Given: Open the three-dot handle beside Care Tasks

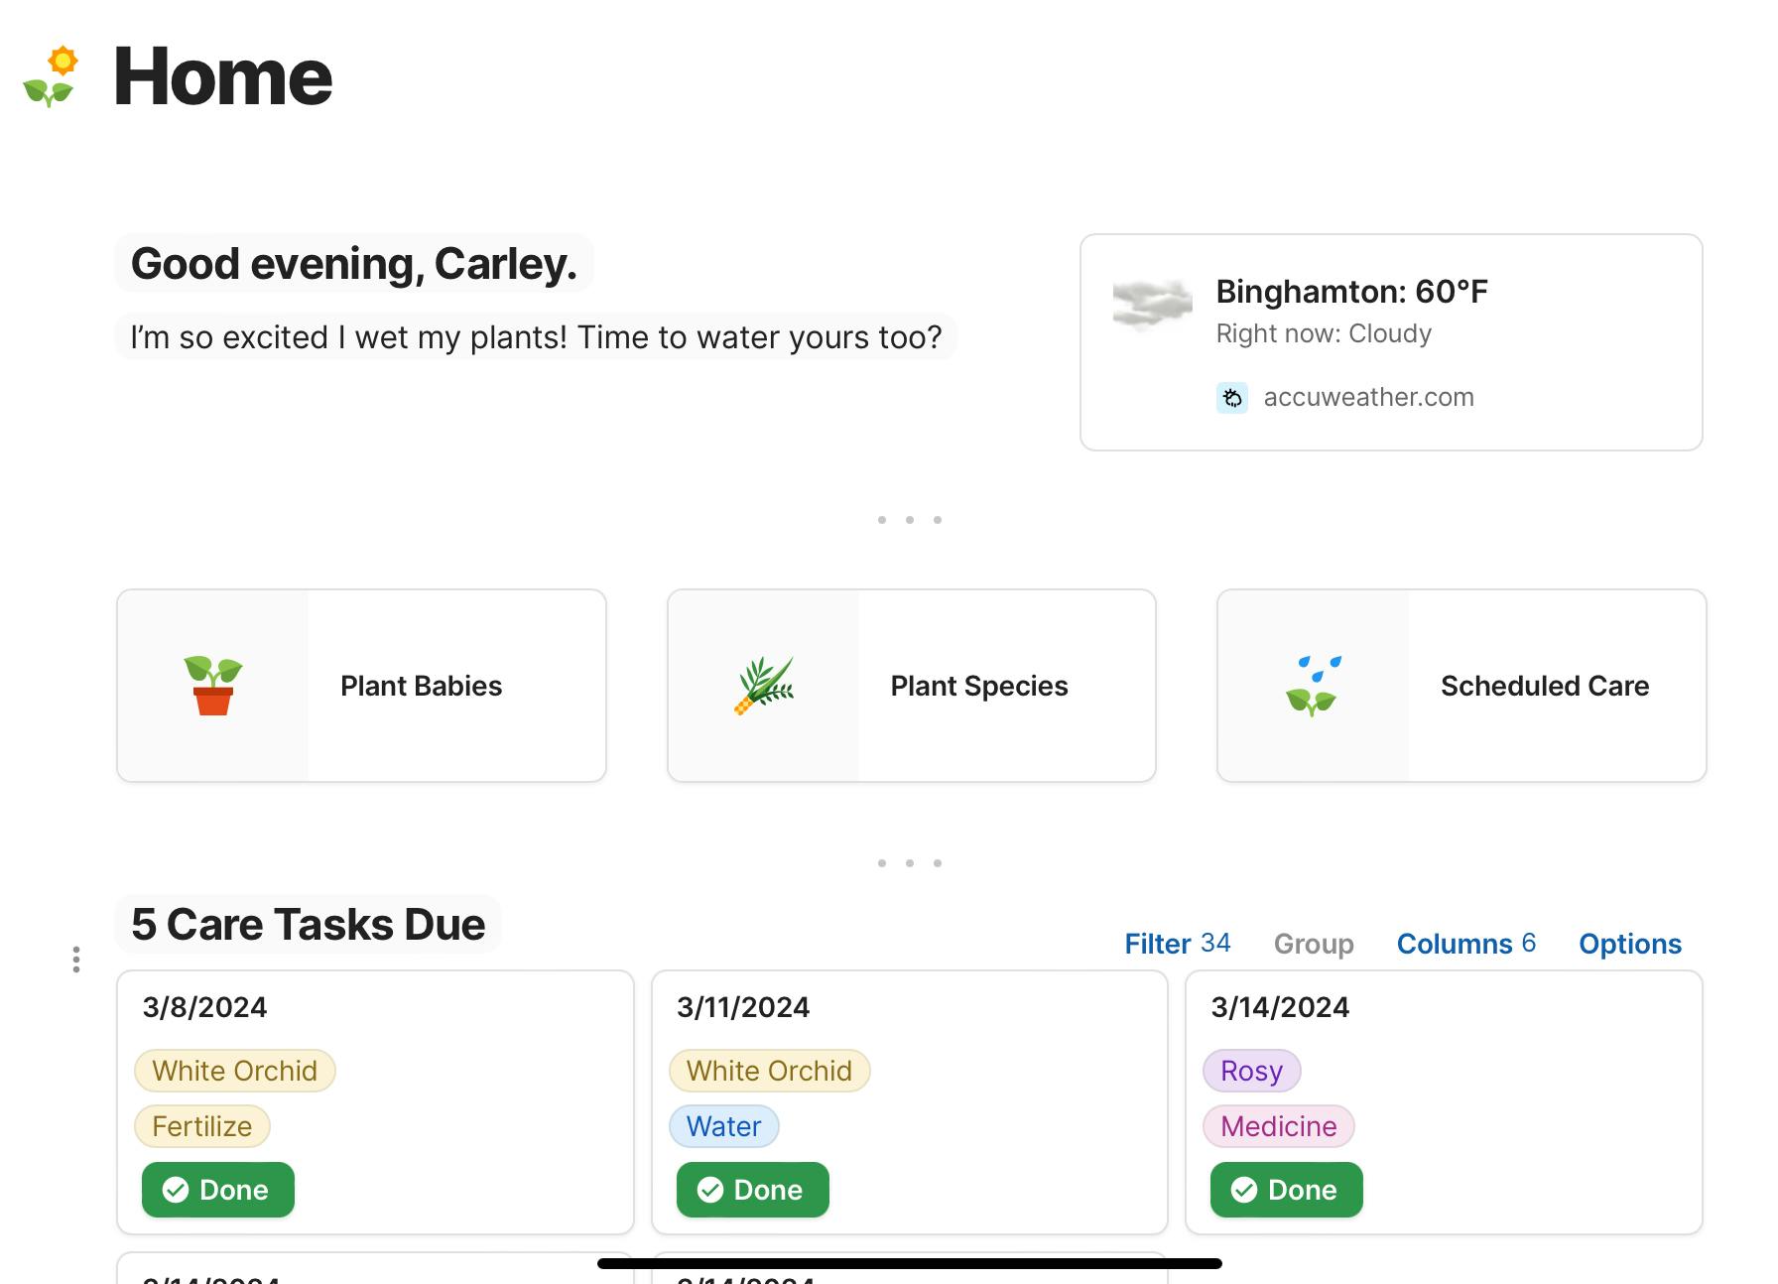Looking at the screenshot, I should click(76, 960).
